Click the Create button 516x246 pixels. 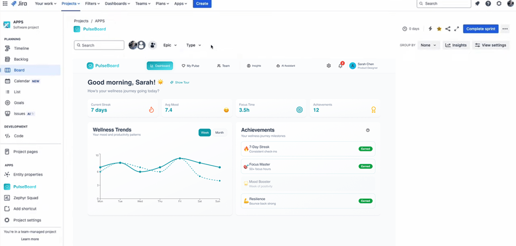point(202,4)
